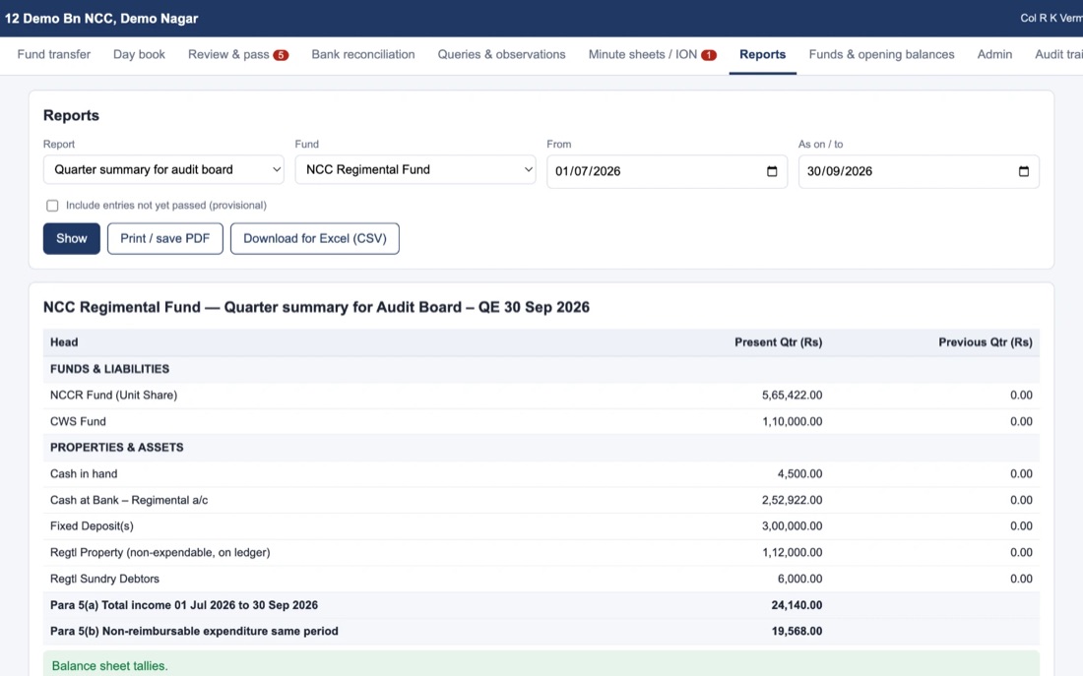The height and width of the screenshot is (676, 1083).
Task: Click the unit name 12 Demo Bn NCC
Action: [x=101, y=19]
